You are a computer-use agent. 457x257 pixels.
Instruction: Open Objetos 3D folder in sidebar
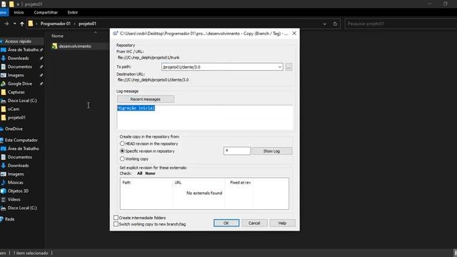pyautogui.click(x=18, y=191)
